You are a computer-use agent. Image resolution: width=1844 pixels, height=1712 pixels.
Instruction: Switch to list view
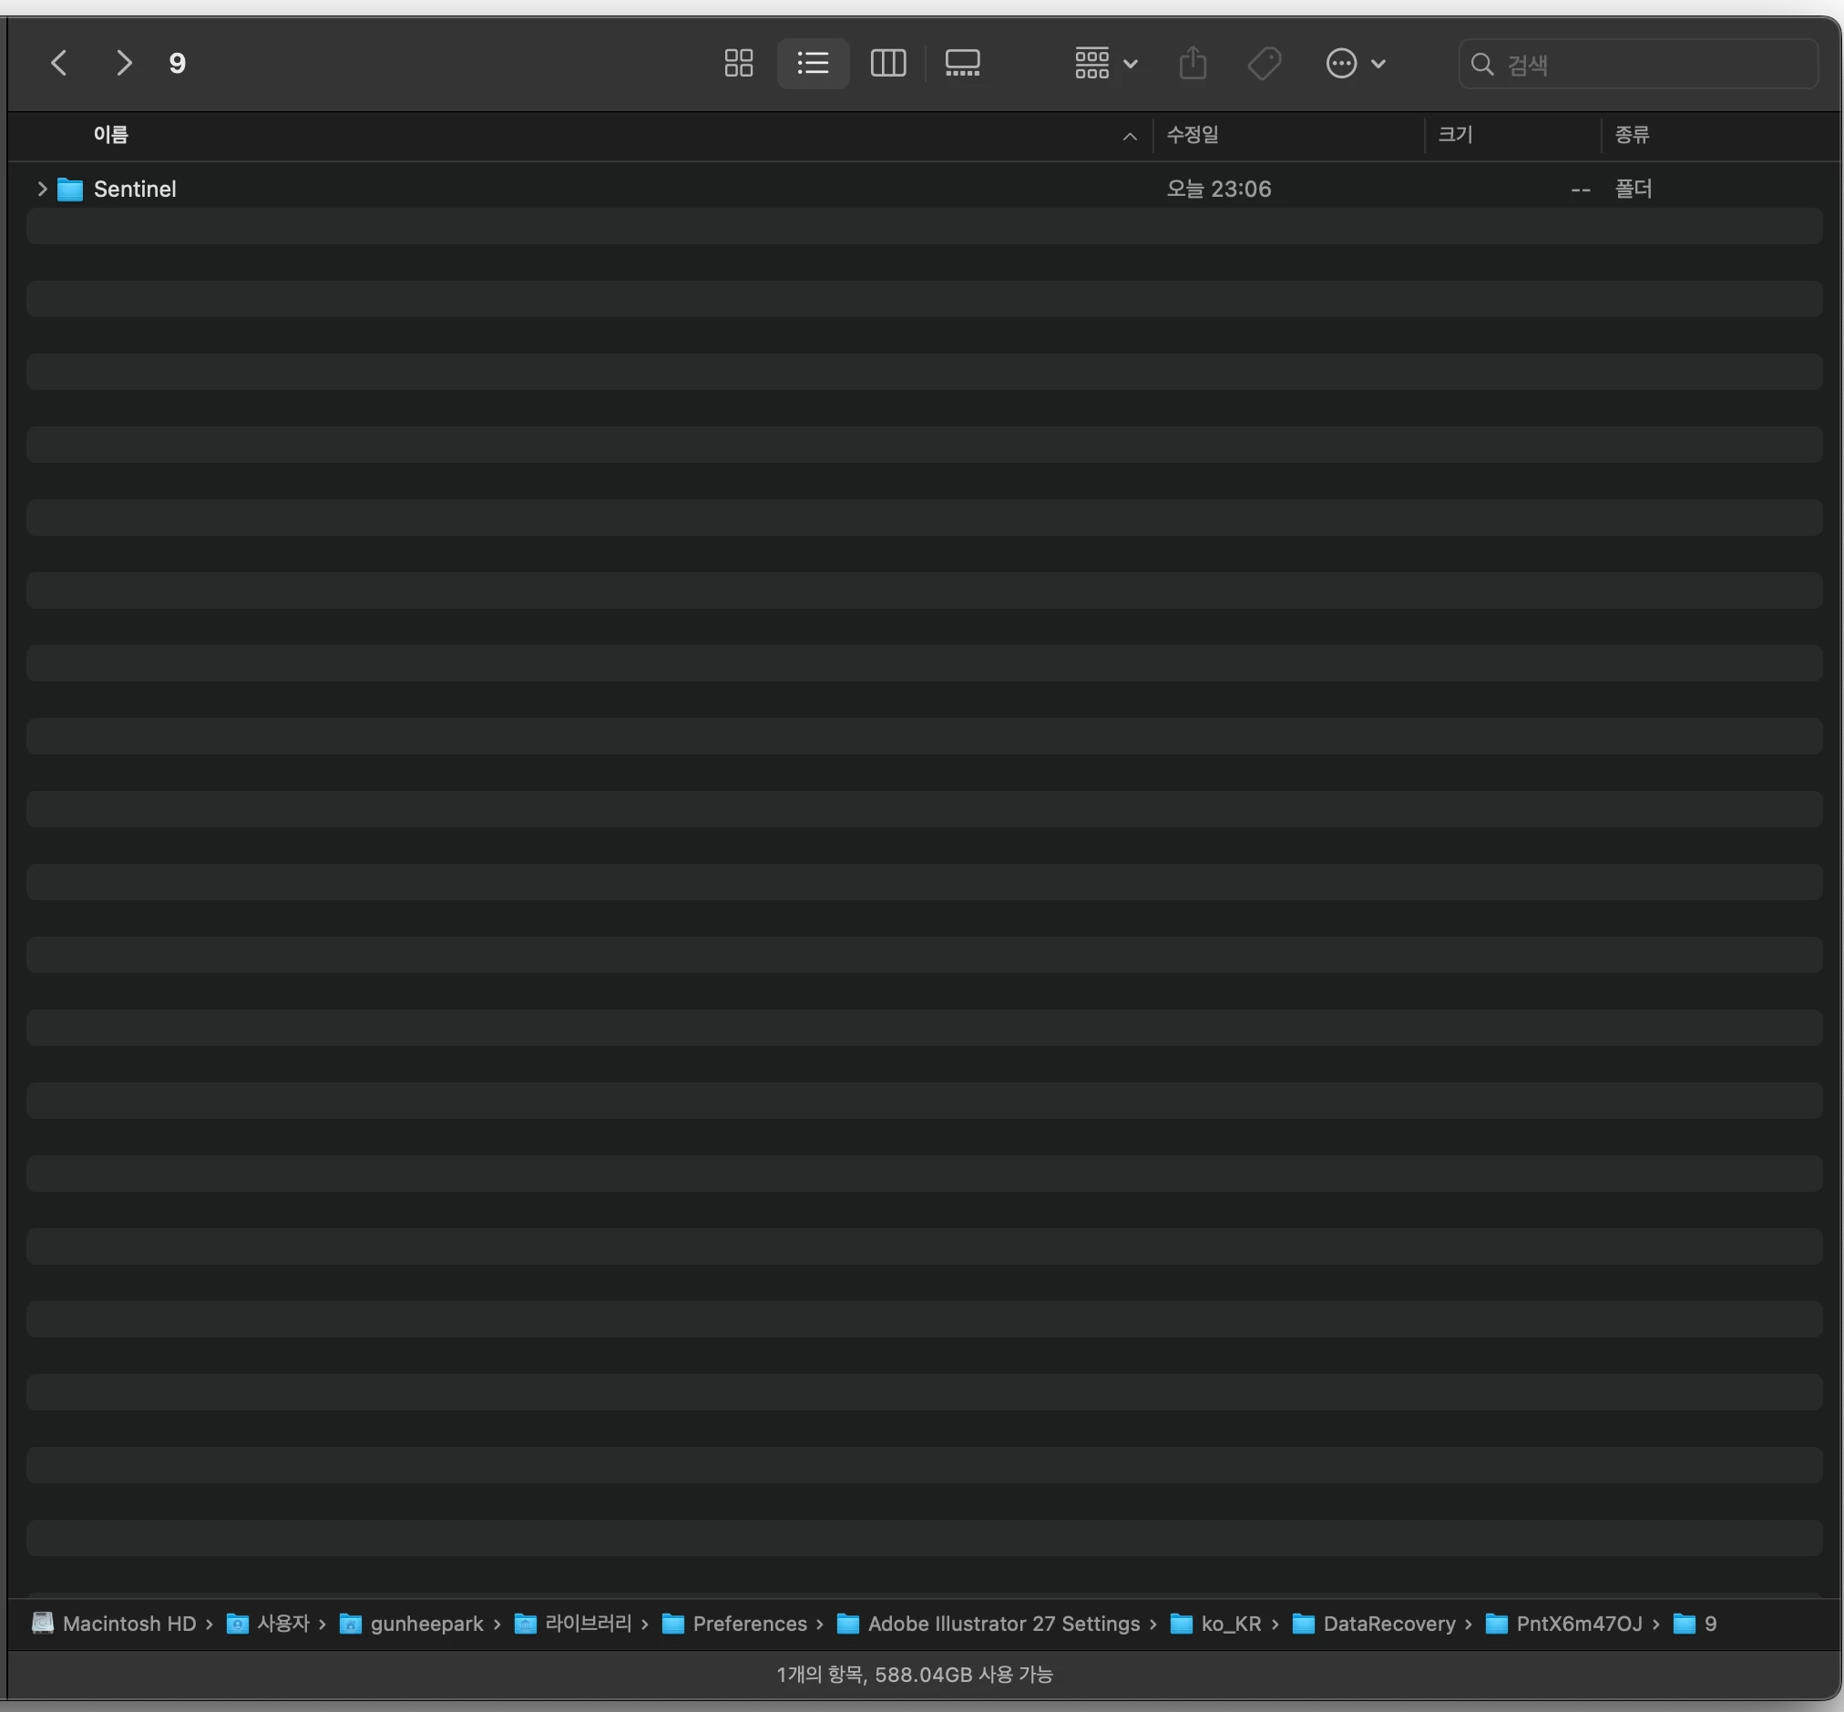813,63
